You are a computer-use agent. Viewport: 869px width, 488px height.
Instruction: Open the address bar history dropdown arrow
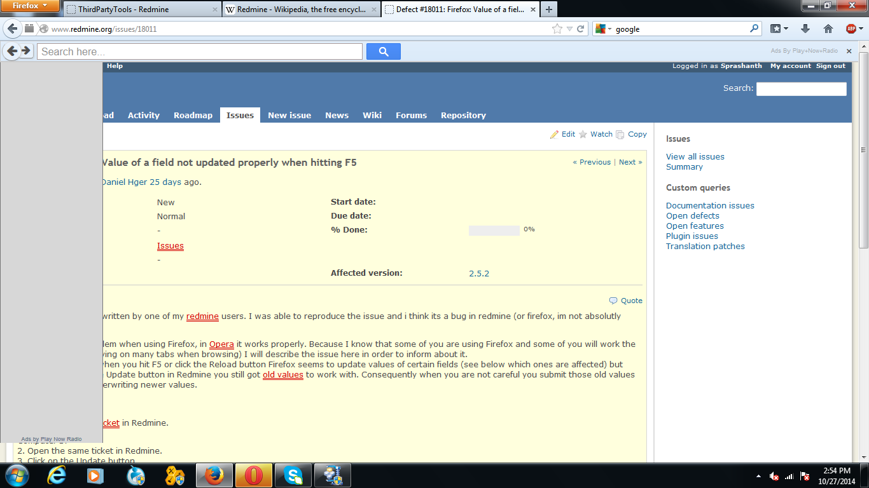tap(570, 29)
